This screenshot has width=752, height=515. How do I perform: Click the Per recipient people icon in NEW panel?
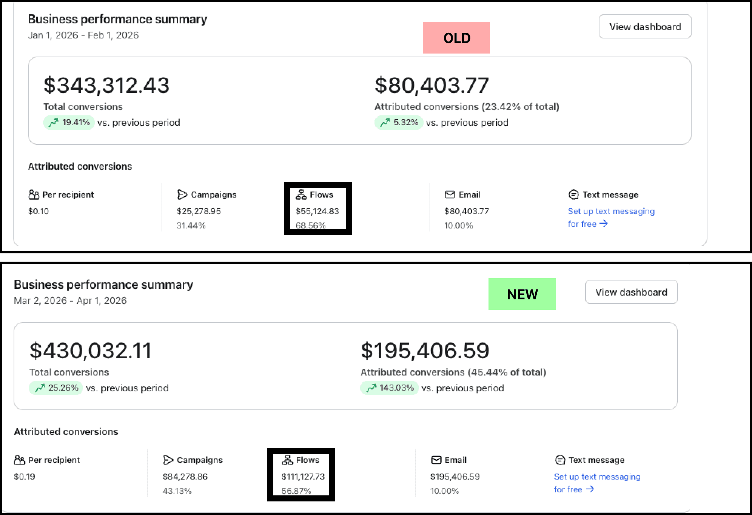tap(20, 460)
